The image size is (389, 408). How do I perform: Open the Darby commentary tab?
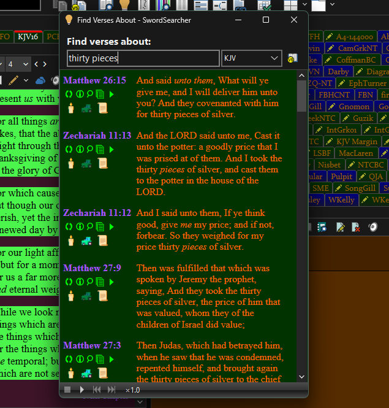338,72
